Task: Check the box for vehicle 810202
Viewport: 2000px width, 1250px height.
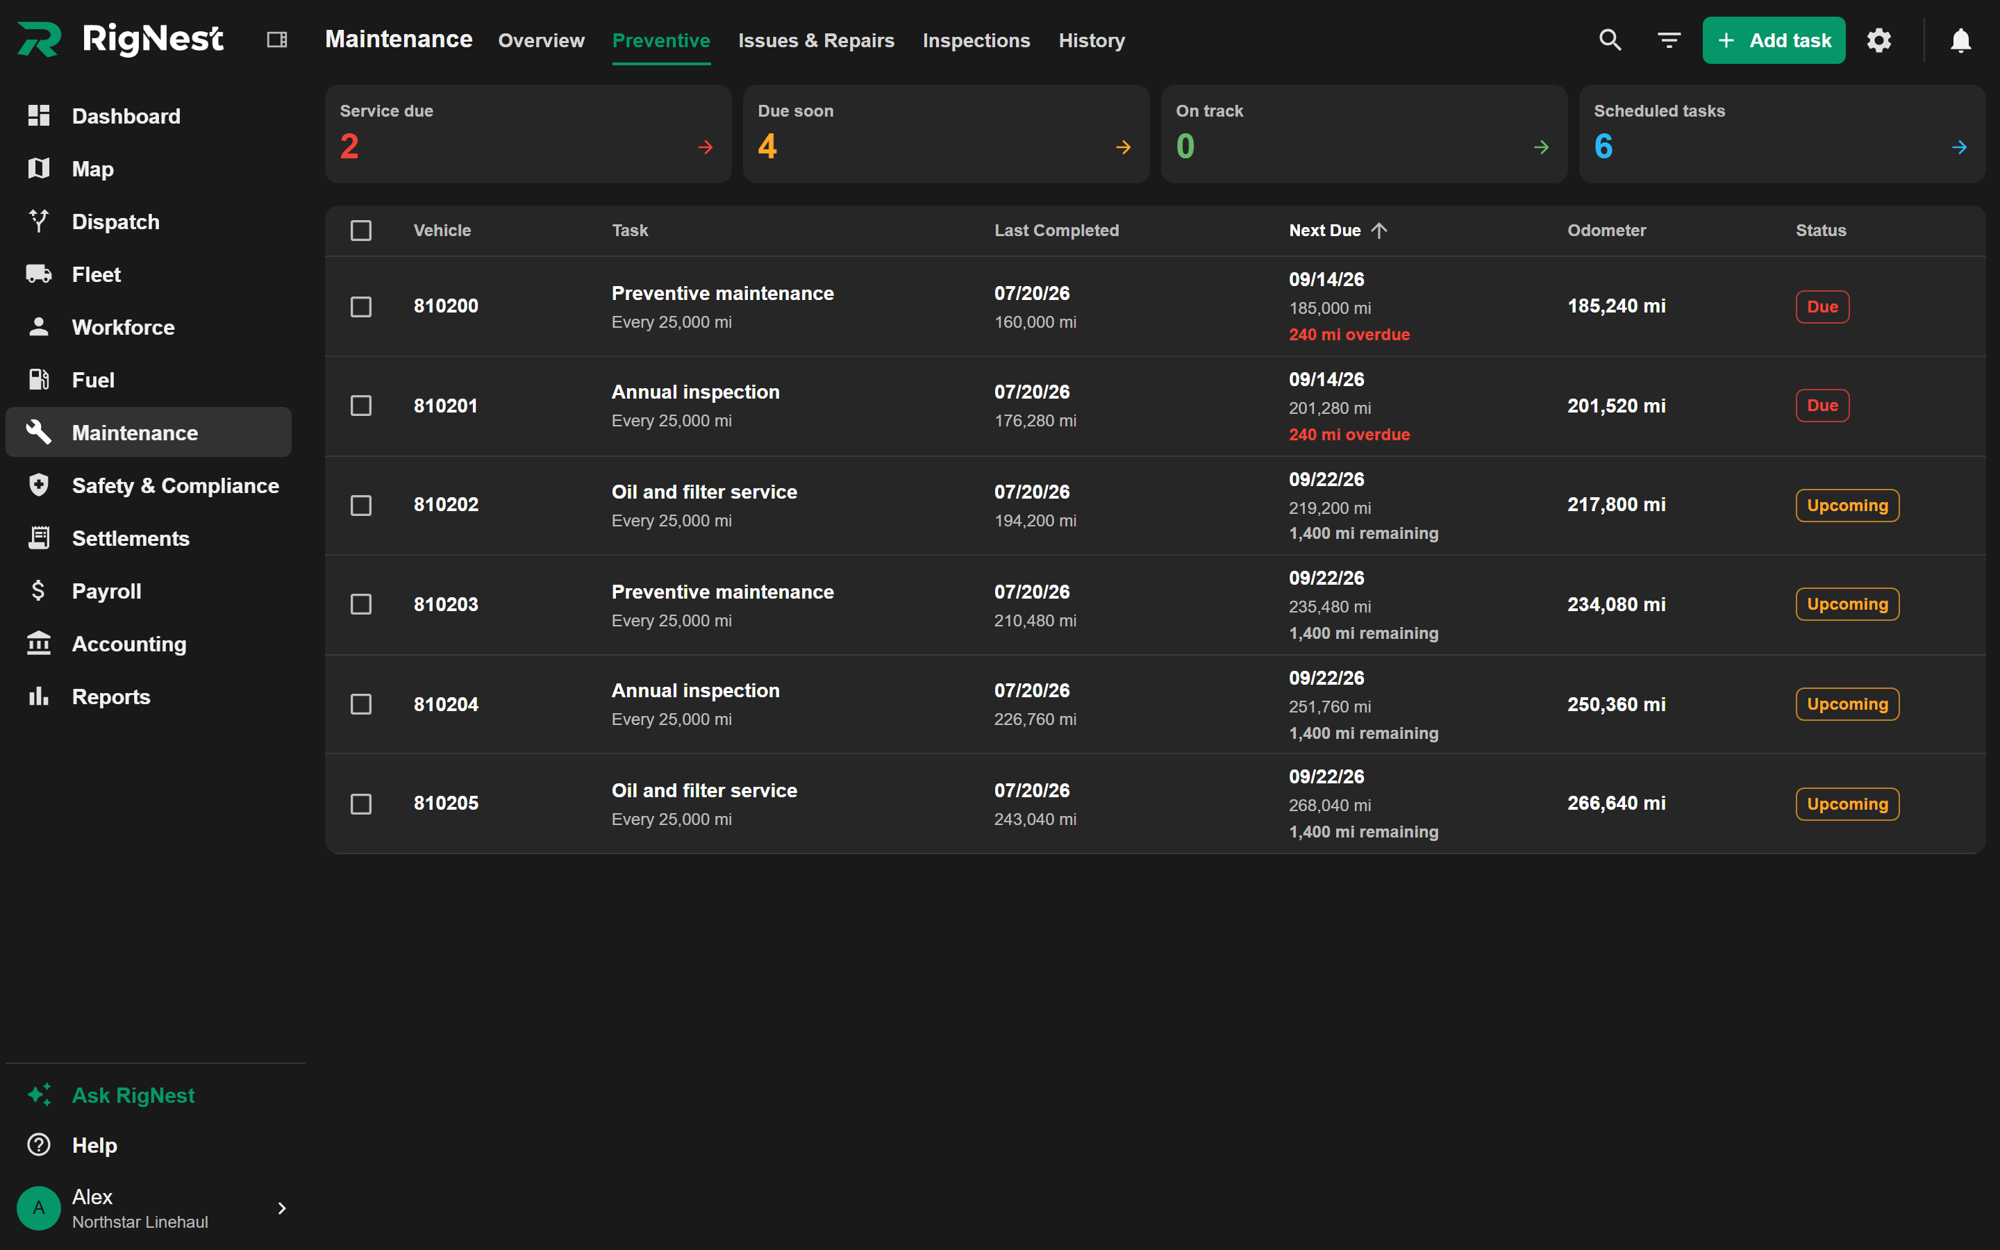Action: click(361, 505)
